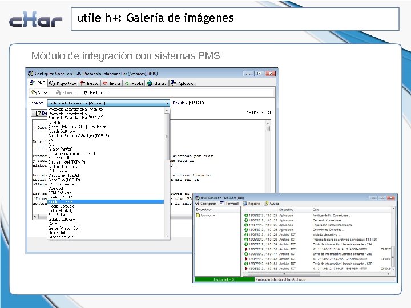Viewport: 411px width, 308px height.
Task: Select log entry llamada saliente > 214
Action: click(x=318, y=244)
